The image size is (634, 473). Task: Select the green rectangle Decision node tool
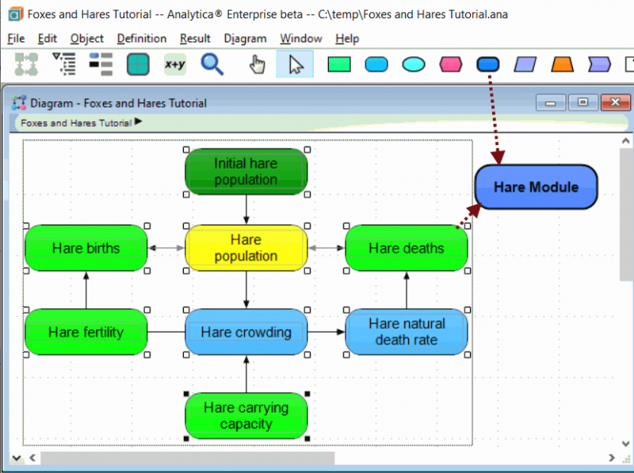[339, 65]
